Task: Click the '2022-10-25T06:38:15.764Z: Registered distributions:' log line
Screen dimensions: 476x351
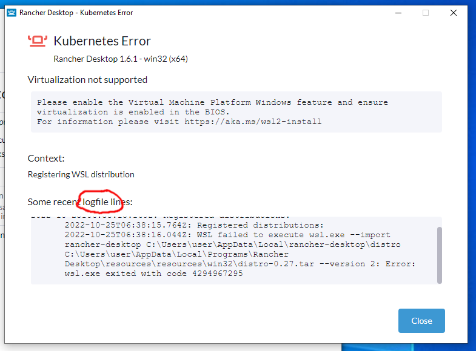Action: tap(194, 225)
